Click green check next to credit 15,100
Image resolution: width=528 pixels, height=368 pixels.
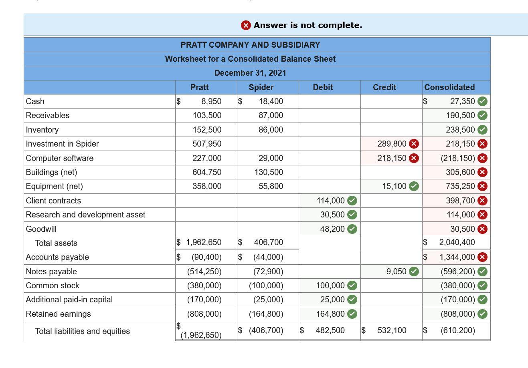(x=414, y=186)
